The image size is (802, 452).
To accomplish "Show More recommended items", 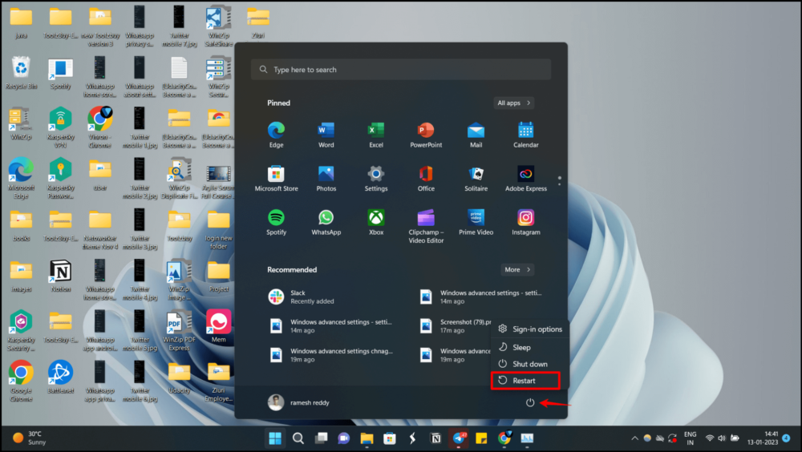I will pyautogui.click(x=517, y=269).
